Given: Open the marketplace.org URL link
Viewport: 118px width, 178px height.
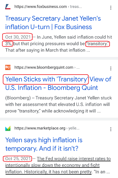Looking at the screenshot, I should point(40,128).
